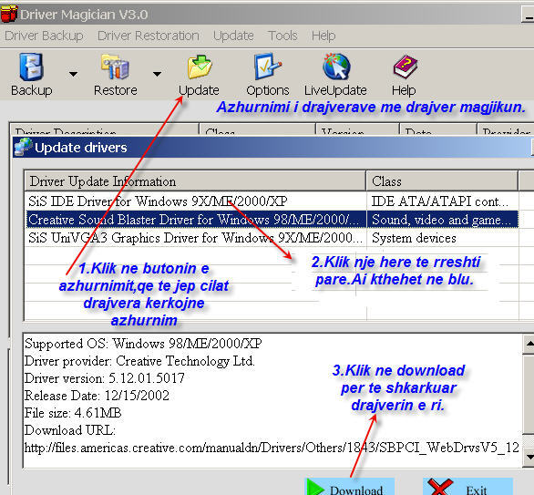
Task: Click the Driver Magician app icon
Action: [x=8, y=14]
